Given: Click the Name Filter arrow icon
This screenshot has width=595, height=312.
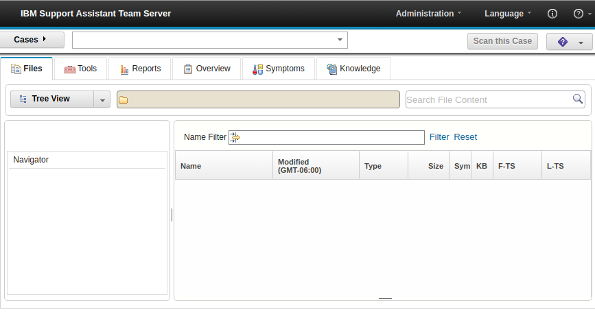Looking at the screenshot, I should 235,137.
